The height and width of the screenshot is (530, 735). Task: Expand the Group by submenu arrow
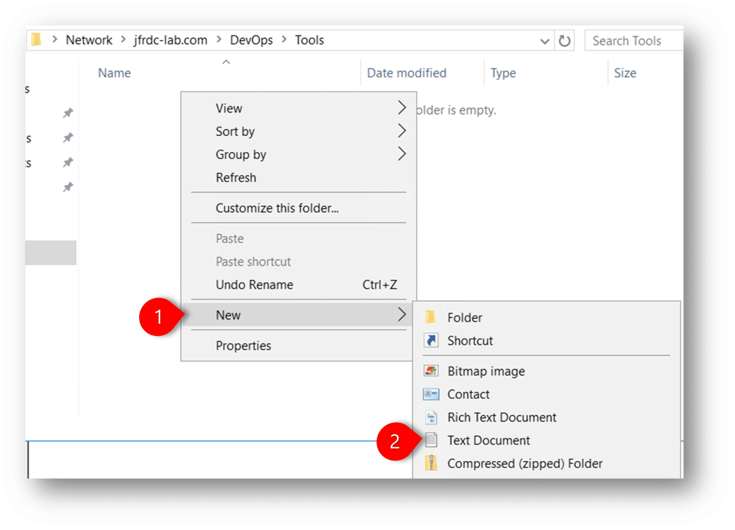coord(402,154)
